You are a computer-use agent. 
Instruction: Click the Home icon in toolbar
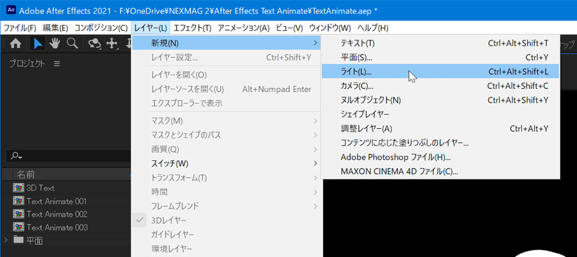(15, 44)
